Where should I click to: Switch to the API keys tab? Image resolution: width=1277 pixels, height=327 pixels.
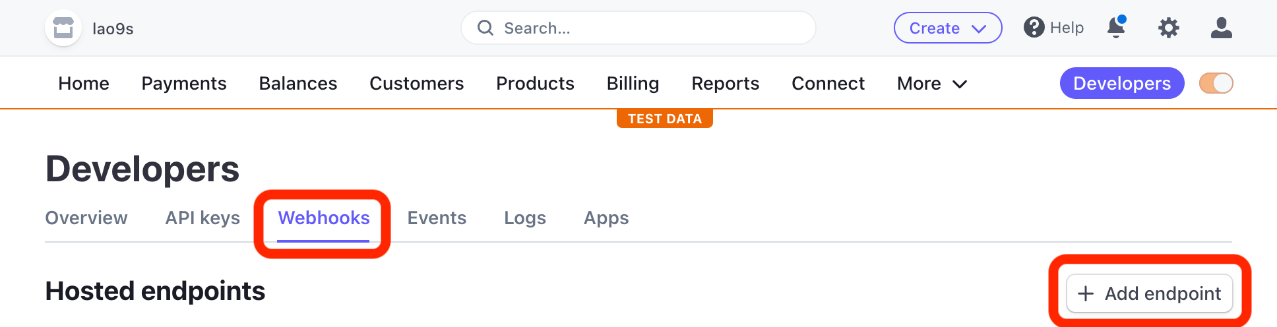click(202, 218)
